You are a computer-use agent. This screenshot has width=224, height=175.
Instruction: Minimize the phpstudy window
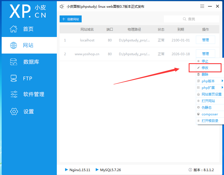pyautogui.click(x=210, y=6)
